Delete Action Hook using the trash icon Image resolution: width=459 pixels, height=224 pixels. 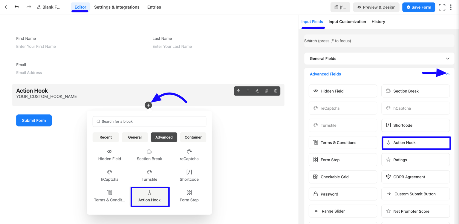(275, 90)
